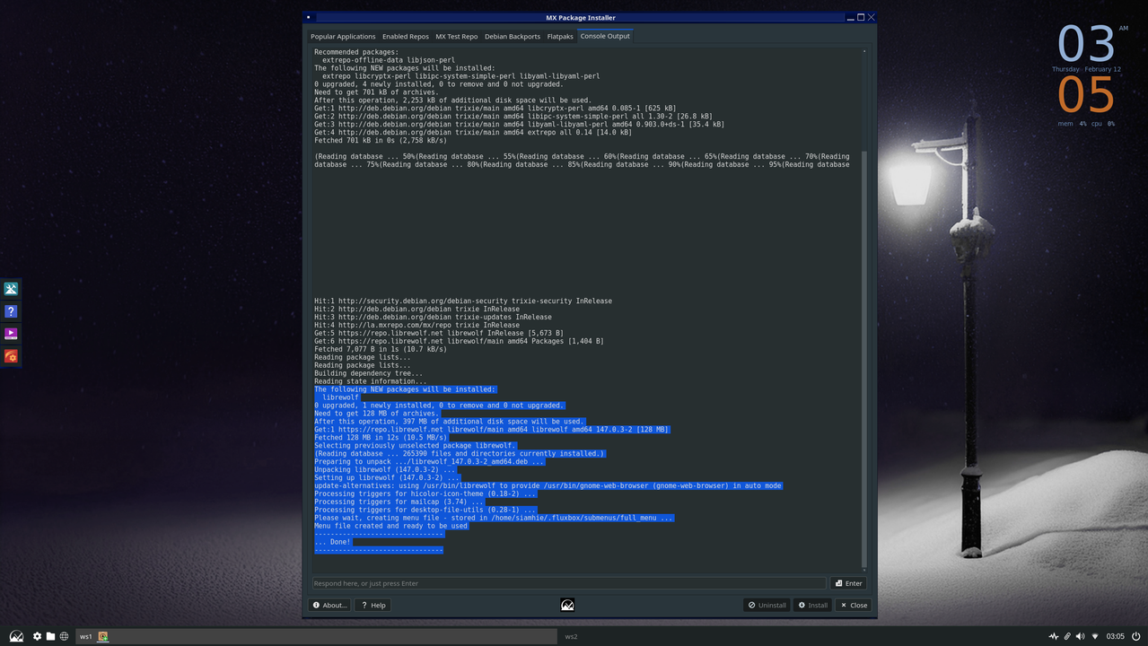Click 'Recommended packages:' line
Viewport: 1148px width, 646px height.
[x=356, y=52]
